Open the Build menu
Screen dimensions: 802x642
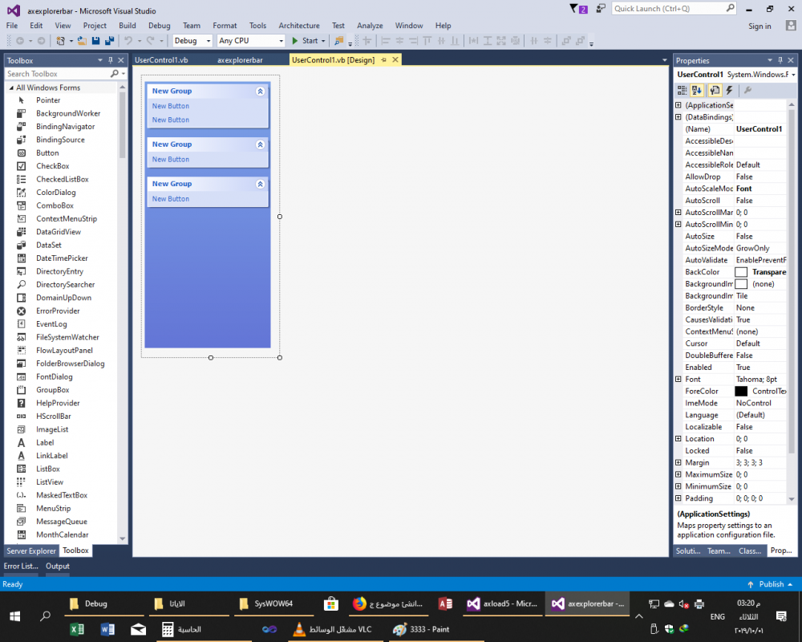pos(128,26)
